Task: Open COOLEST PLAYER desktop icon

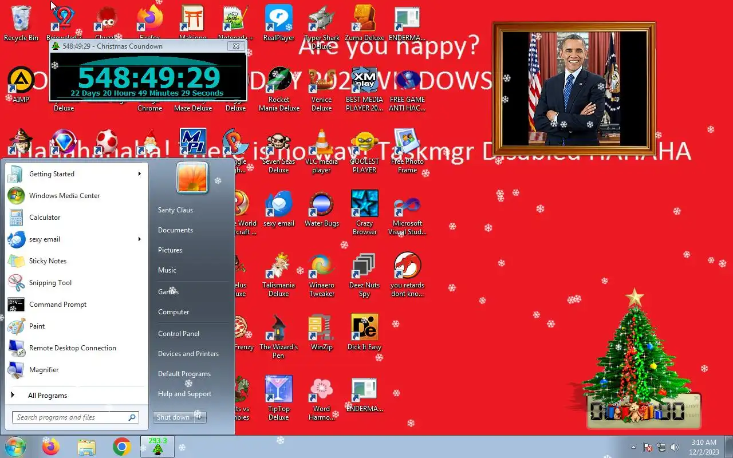Action: pyautogui.click(x=365, y=151)
